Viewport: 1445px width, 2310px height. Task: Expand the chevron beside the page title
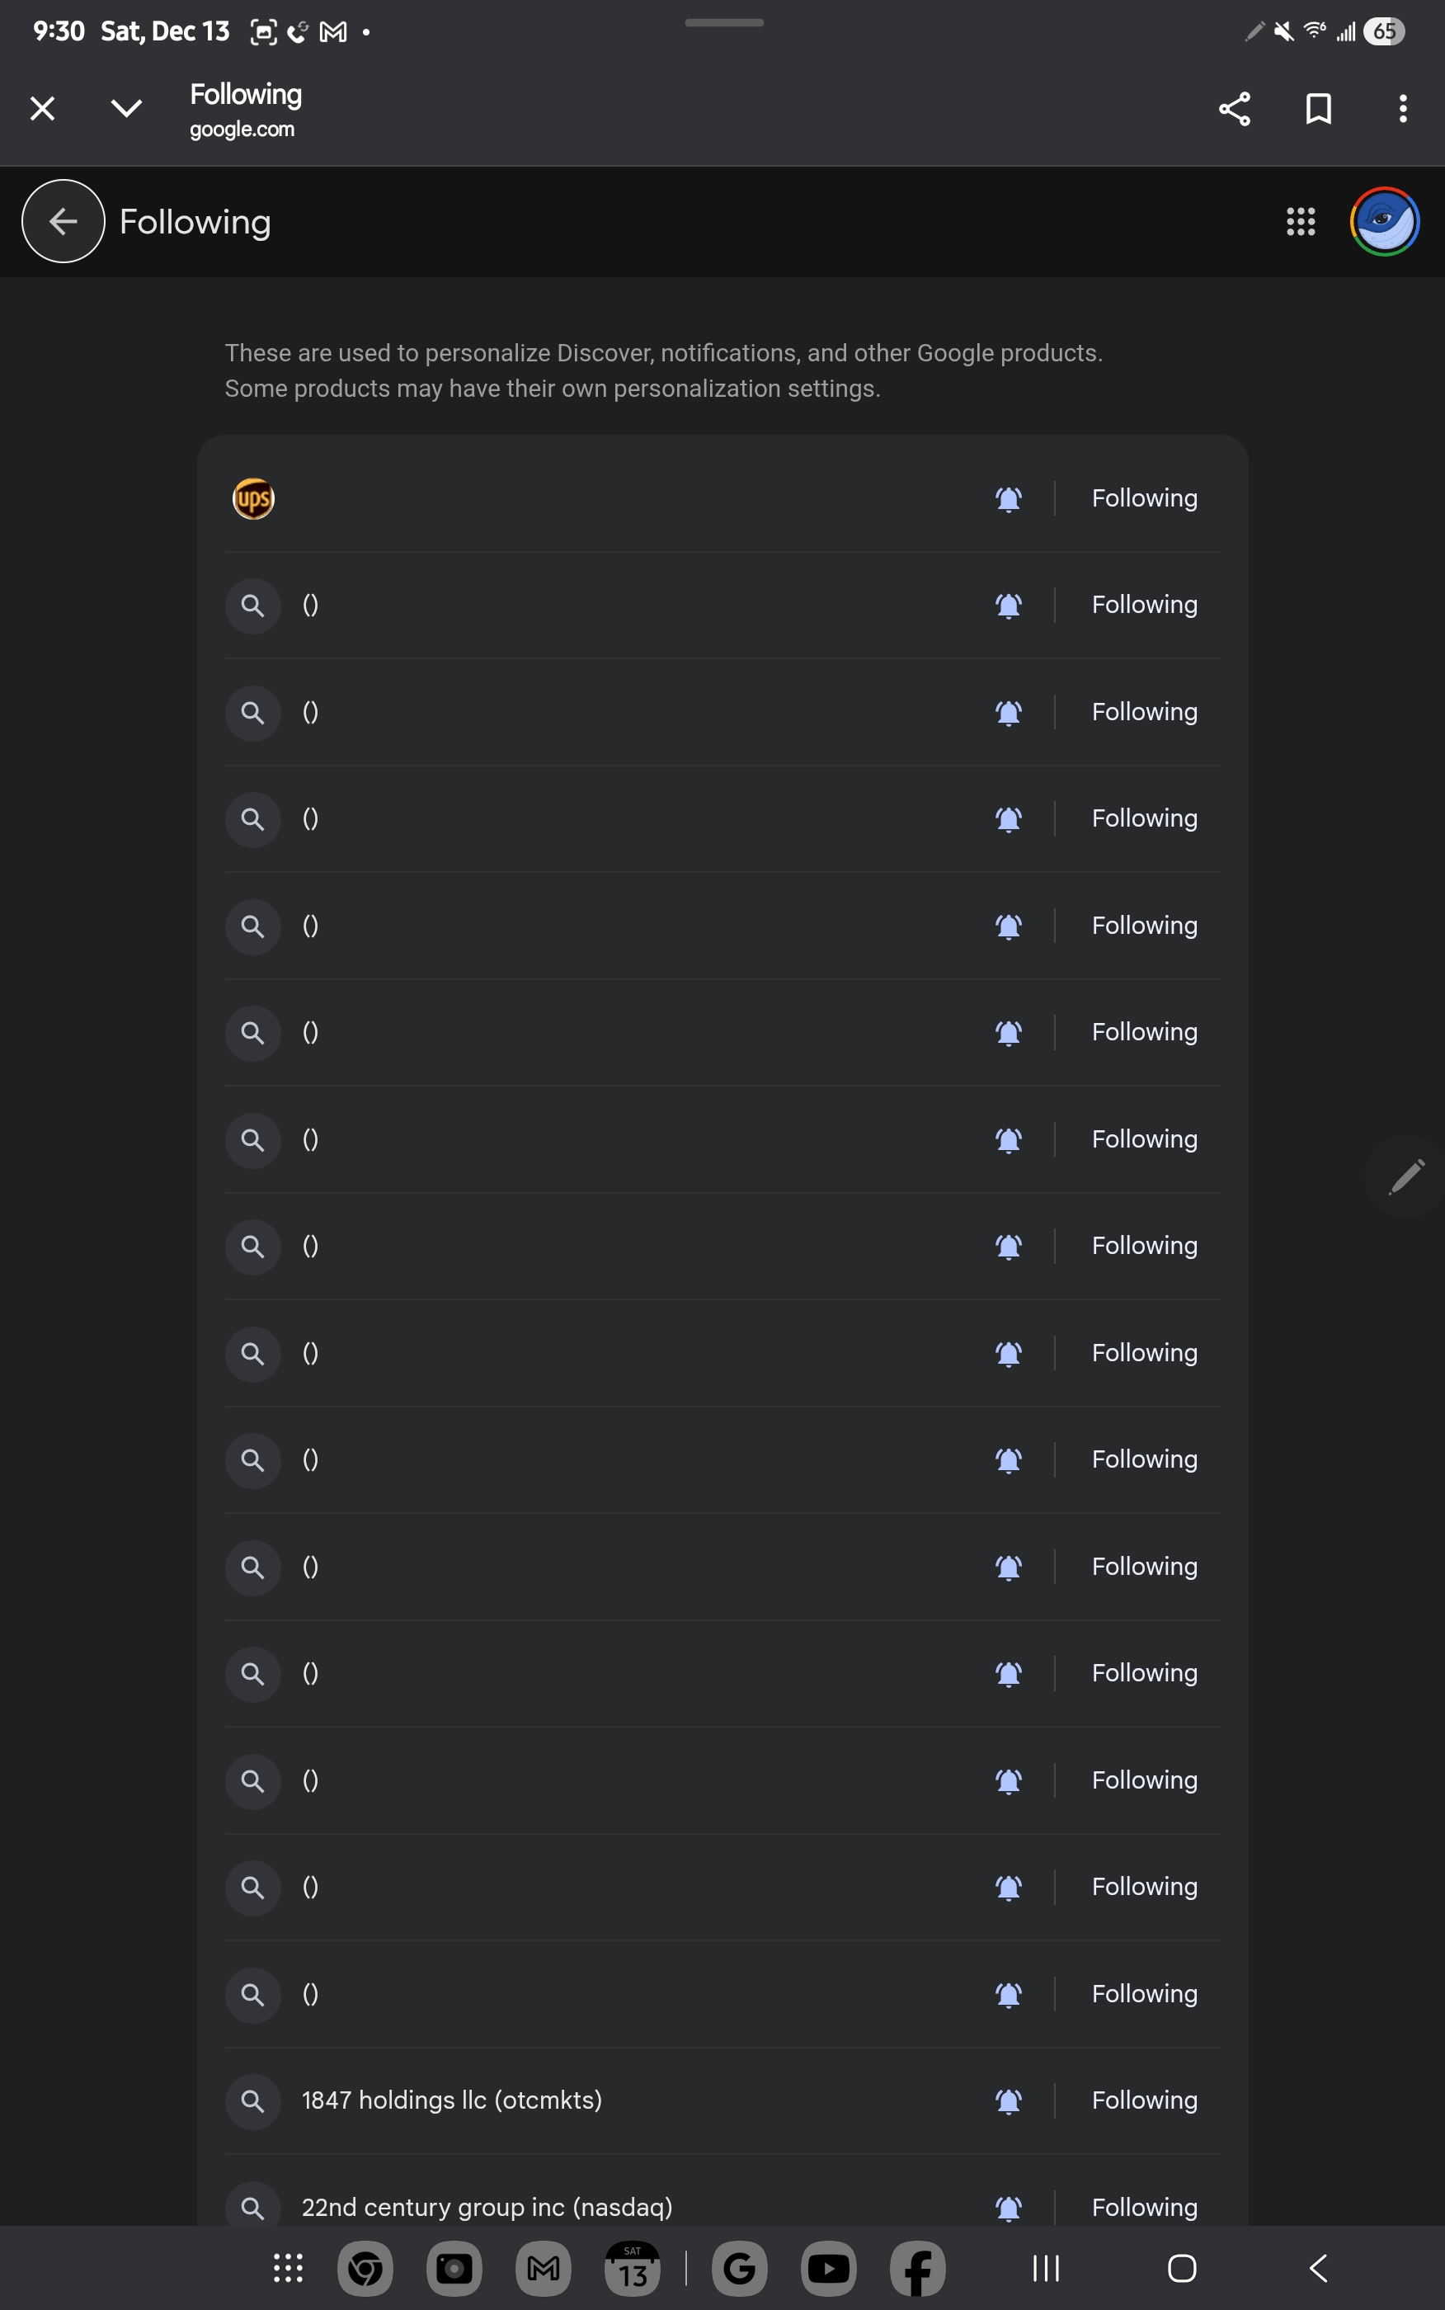pyautogui.click(x=126, y=109)
